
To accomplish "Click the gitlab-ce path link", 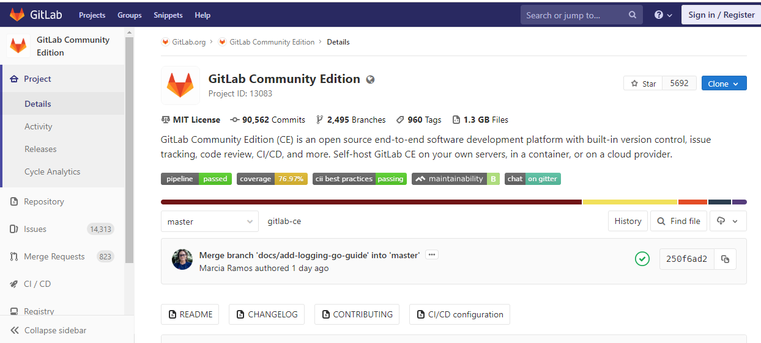I will click(284, 222).
